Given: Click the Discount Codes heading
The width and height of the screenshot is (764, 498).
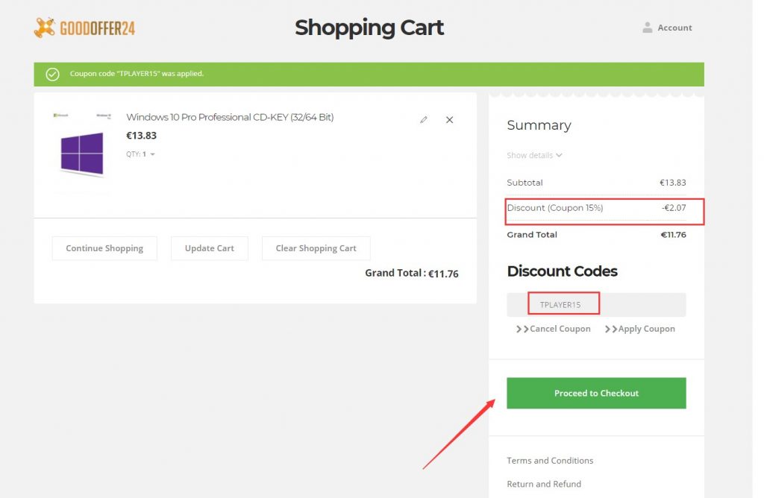Looking at the screenshot, I should coord(562,271).
